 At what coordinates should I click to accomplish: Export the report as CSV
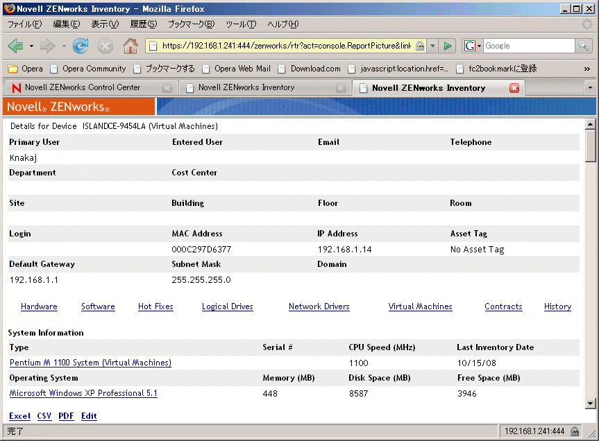coord(44,416)
